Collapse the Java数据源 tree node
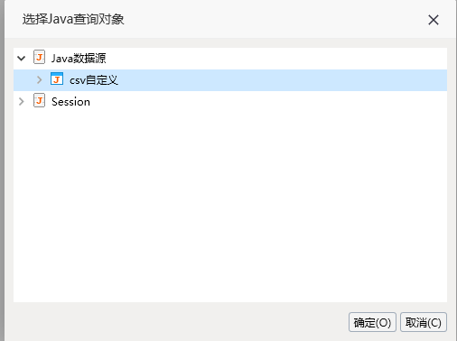The height and width of the screenshot is (341, 457). 22,58
